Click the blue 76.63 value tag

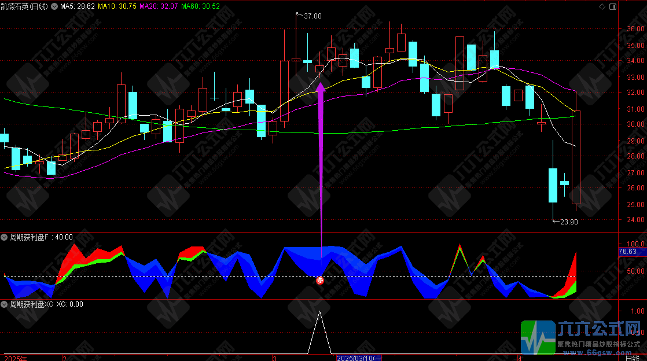click(628, 252)
